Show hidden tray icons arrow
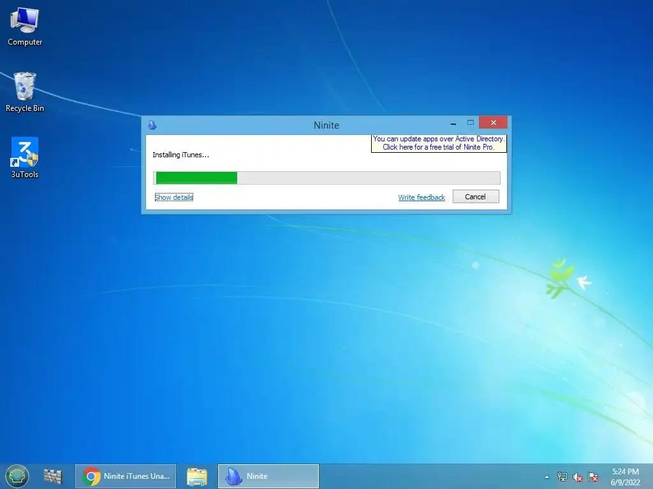Image resolution: width=653 pixels, height=489 pixels. (547, 477)
